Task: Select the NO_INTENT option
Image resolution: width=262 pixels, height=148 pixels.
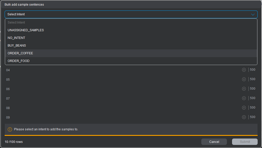Action: point(16,38)
